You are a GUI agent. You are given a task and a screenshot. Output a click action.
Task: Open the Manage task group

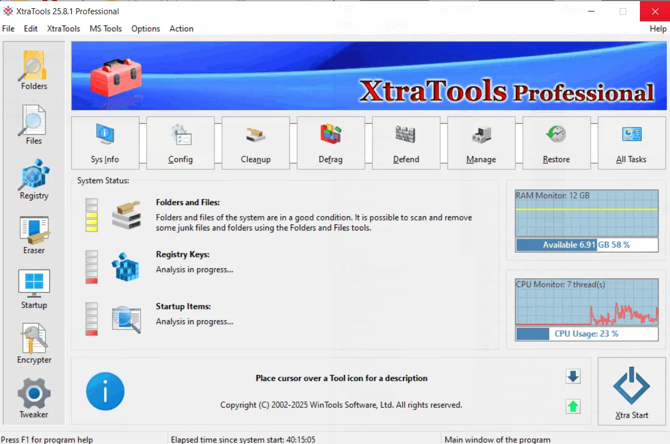[481, 143]
